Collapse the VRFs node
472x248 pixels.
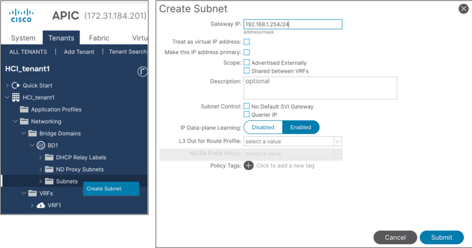click(24, 193)
